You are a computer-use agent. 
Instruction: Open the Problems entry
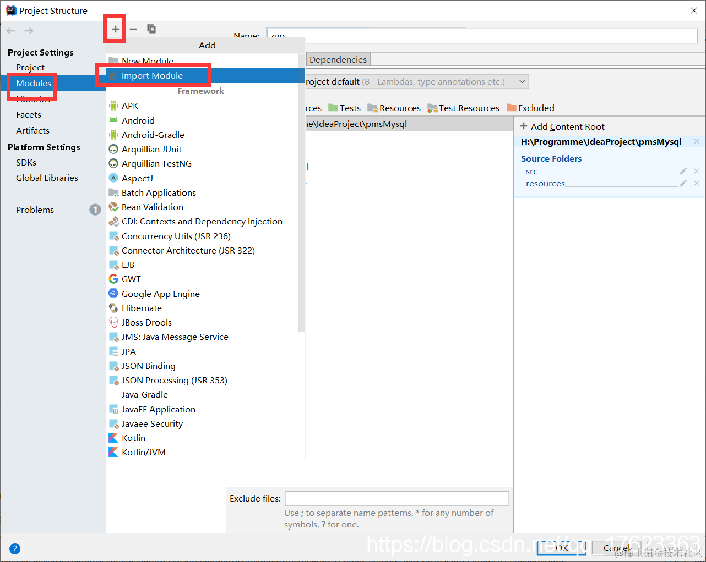[x=35, y=210]
